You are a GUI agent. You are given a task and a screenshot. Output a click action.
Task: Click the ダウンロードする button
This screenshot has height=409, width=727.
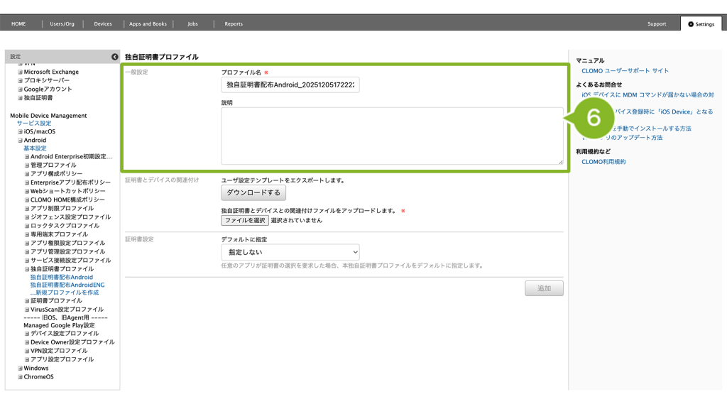(253, 192)
